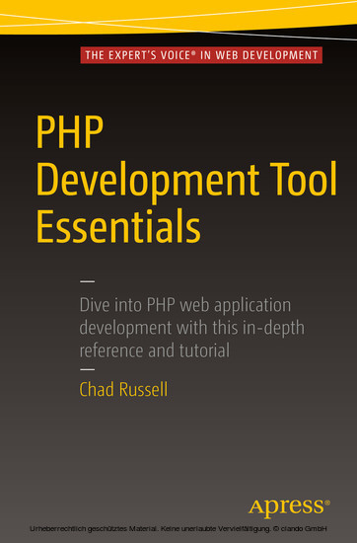Click the copyright notice mentioning ciando GmbH

pyautogui.click(x=178, y=529)
